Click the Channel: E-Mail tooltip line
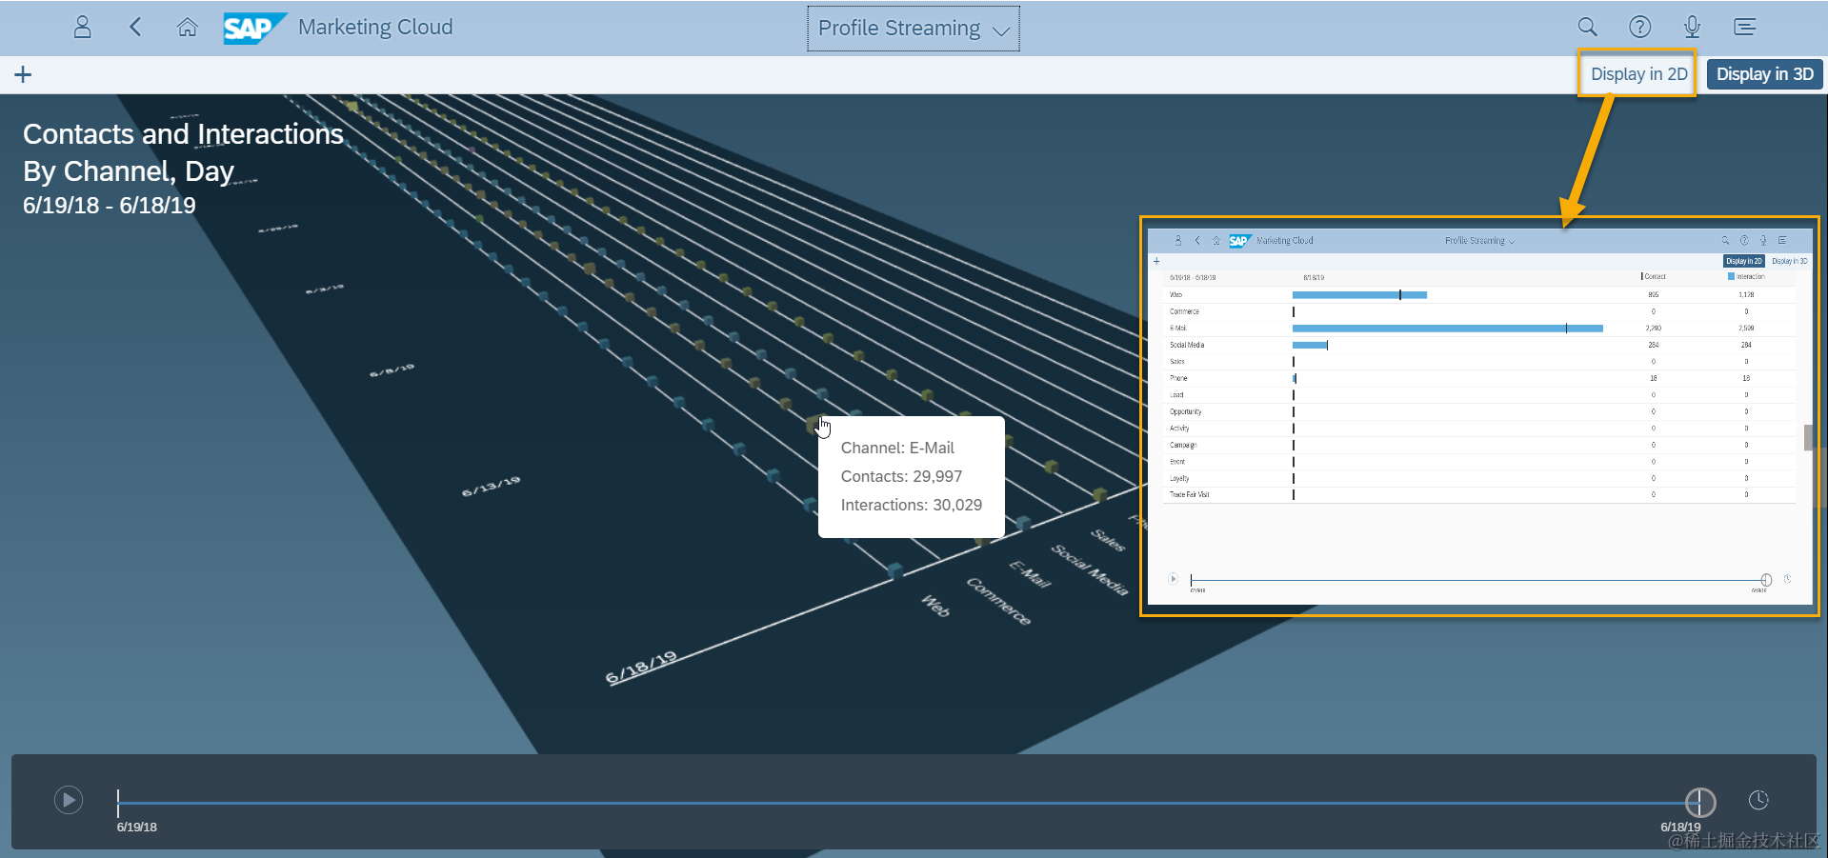Screen dimensions: 1828x858 897,448
